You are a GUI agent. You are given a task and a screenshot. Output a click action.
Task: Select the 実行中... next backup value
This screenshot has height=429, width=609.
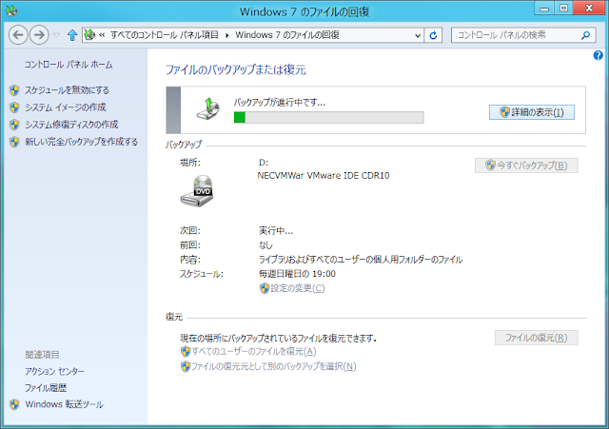pyautogui.click(x=276, y=231)
